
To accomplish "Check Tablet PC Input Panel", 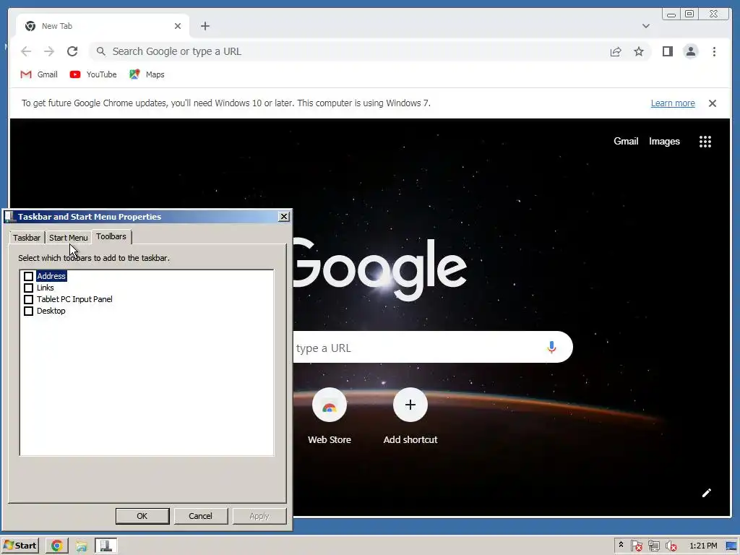I will (28, 299).
